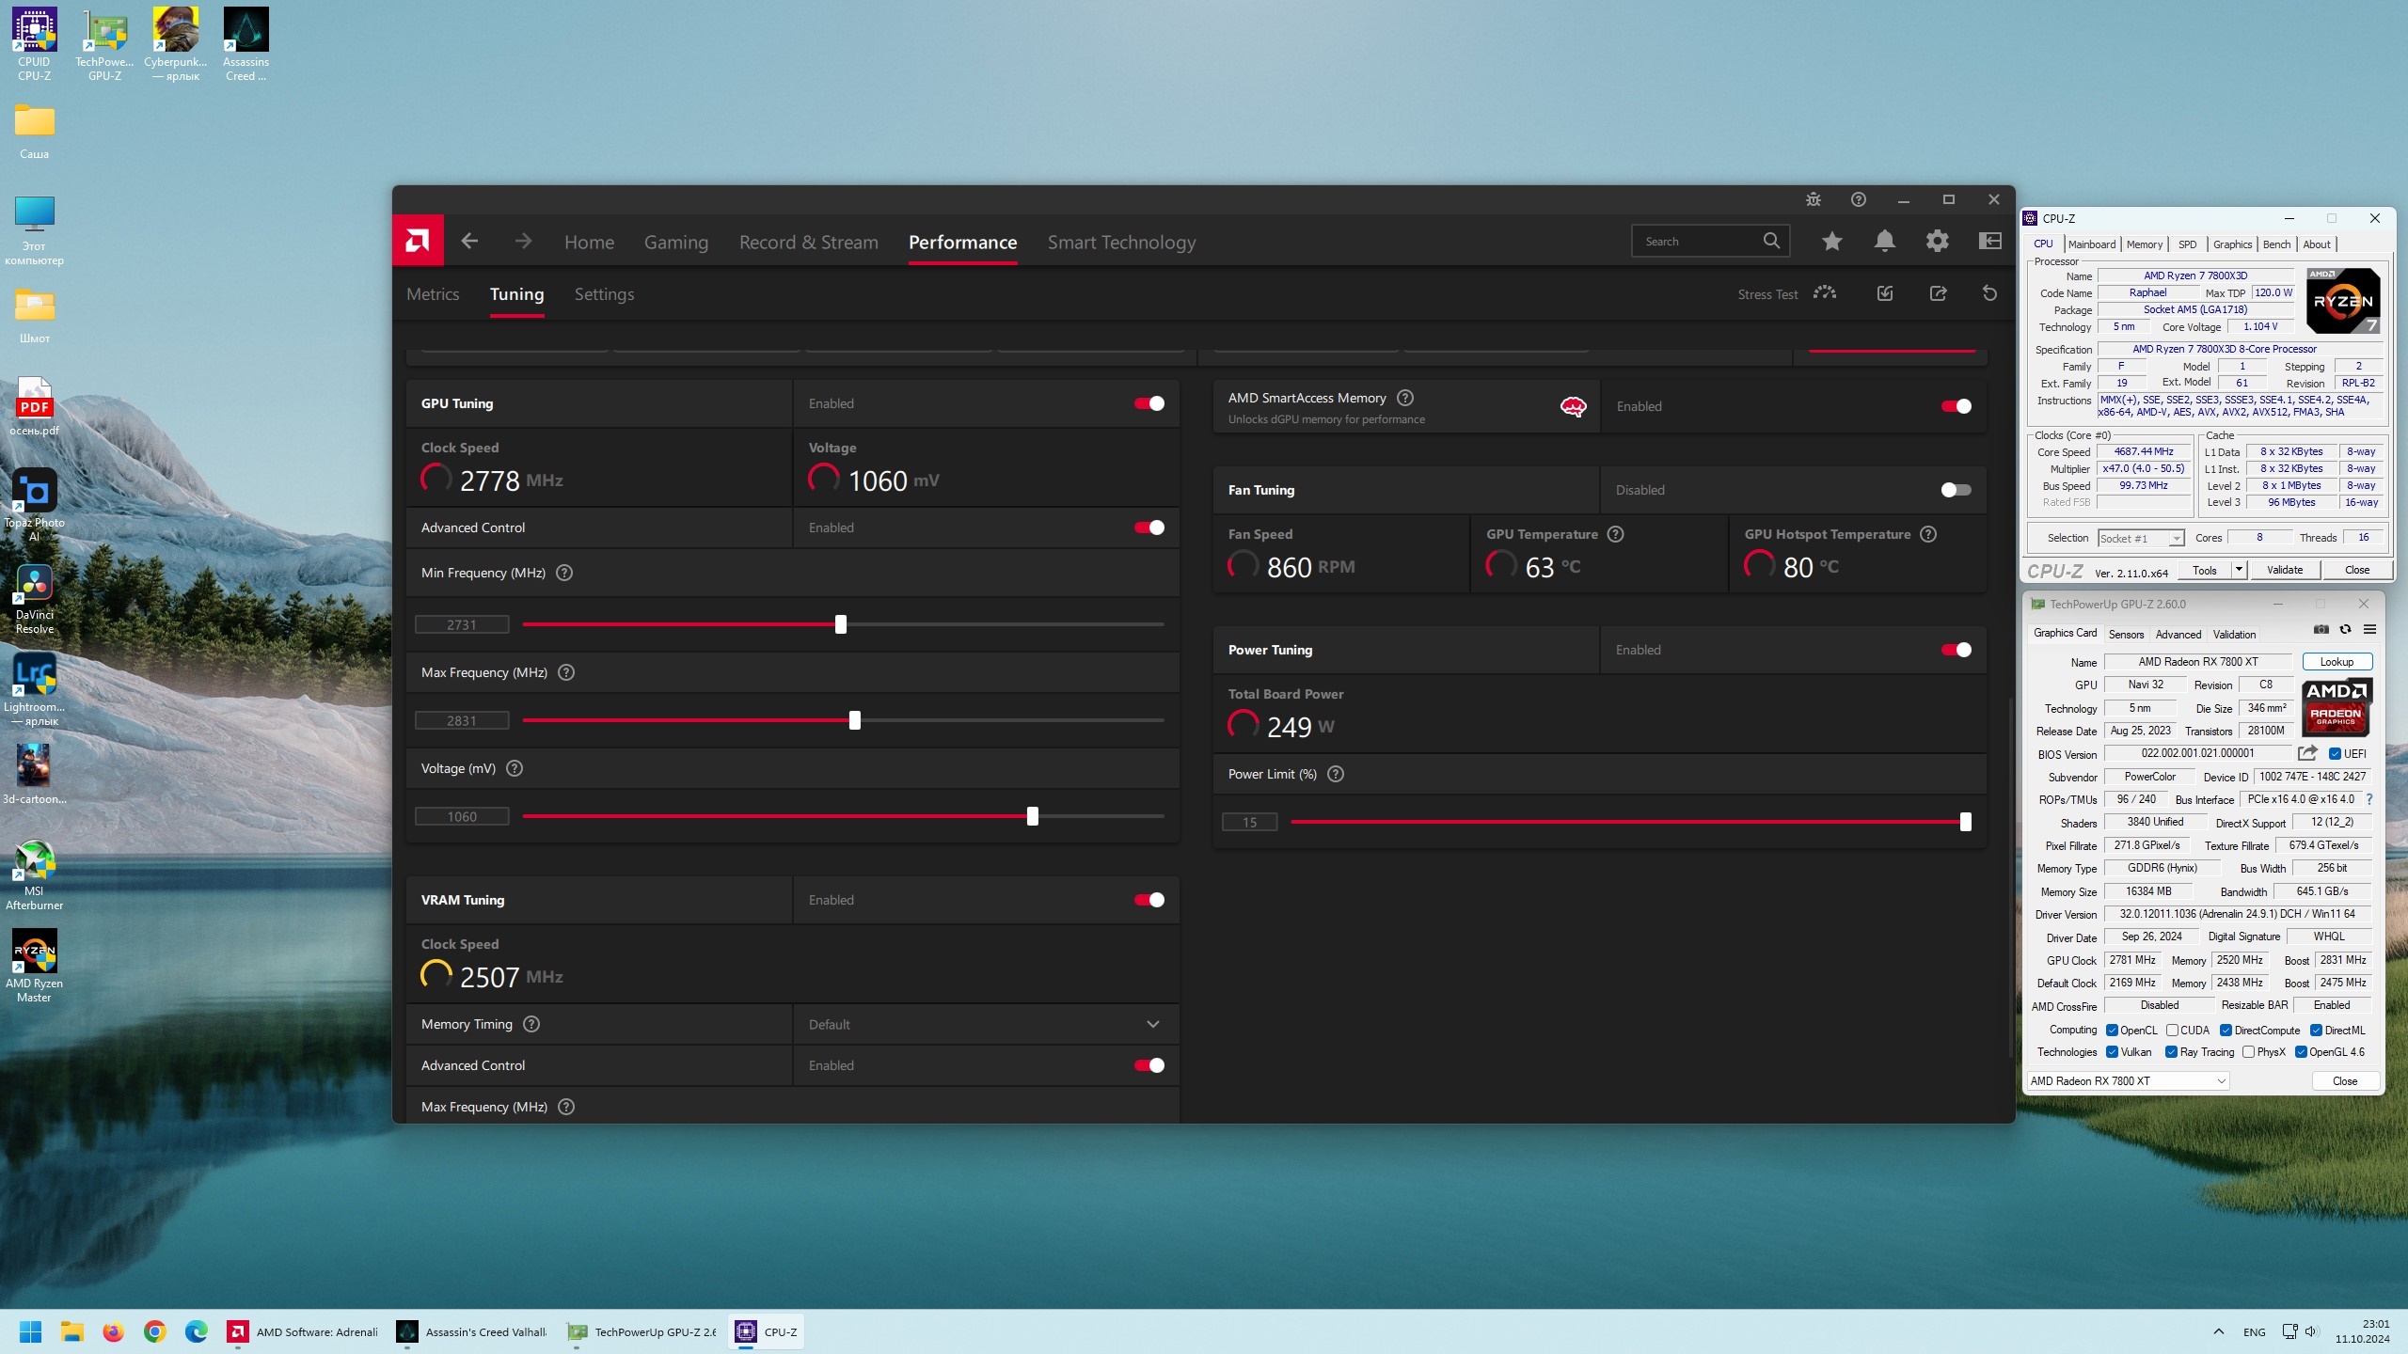2408x1354 pixels.
Task: Click the export/share tuning profile icon
Action: point(1938,293)
